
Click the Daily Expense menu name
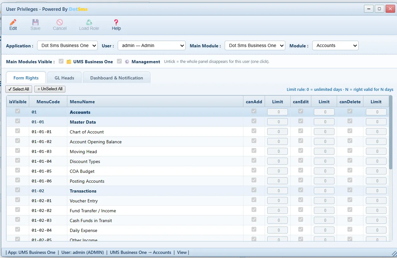(83, 230)
